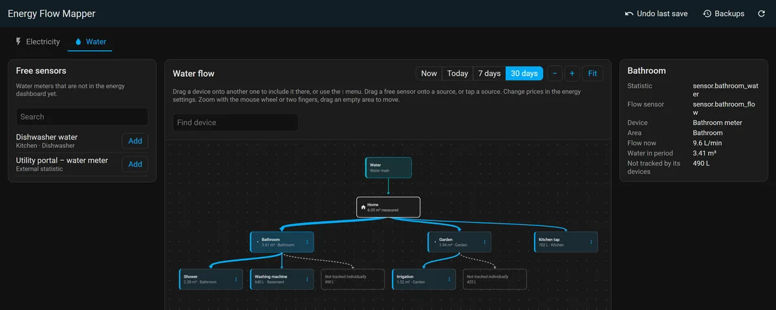Open the three-dot menu on Irrigation node

[x=449, y=279]
